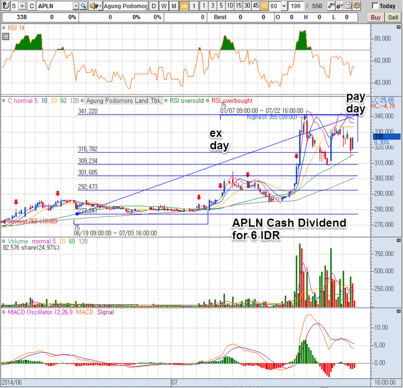The image size is (403, 388).
Task: Switch to Daily (D) chart period
Action: [x=154, y=6]
